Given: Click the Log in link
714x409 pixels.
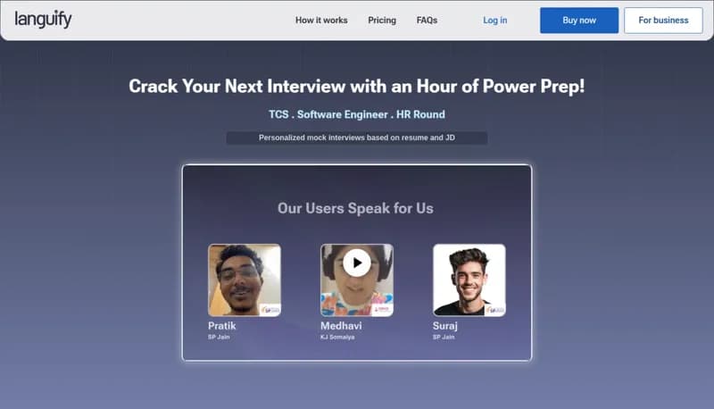Looking at the screenshot, I should 495,20.
